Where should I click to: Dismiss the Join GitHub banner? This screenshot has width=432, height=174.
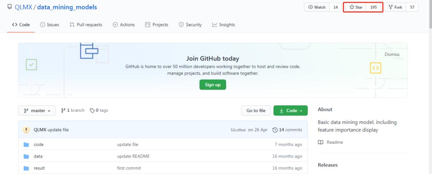coord(392,54)
